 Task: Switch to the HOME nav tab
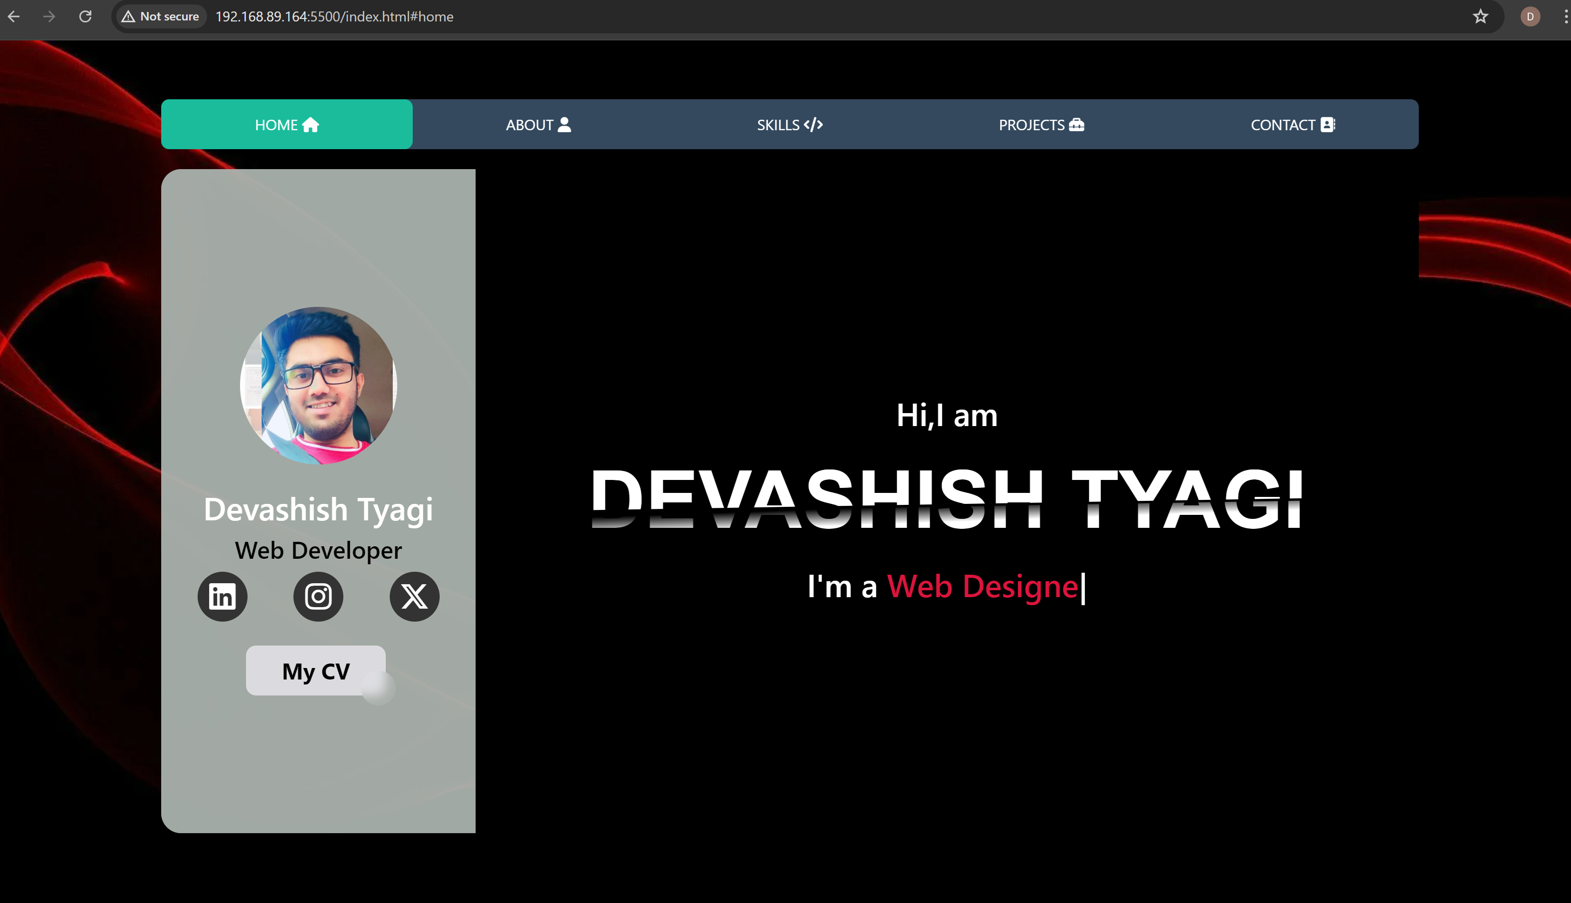(x=286, y=125)
